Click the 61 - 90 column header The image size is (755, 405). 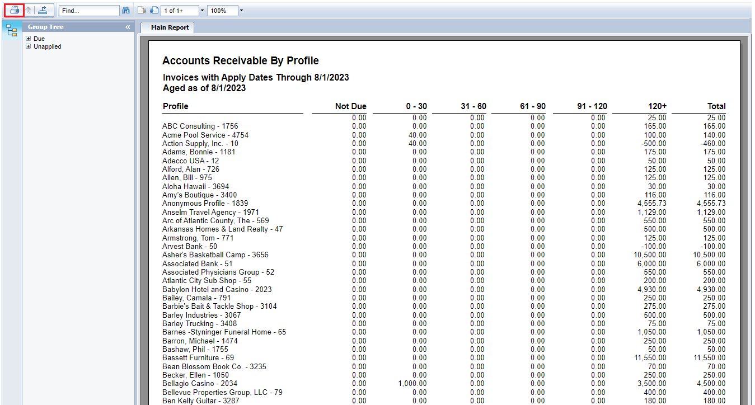533,106
